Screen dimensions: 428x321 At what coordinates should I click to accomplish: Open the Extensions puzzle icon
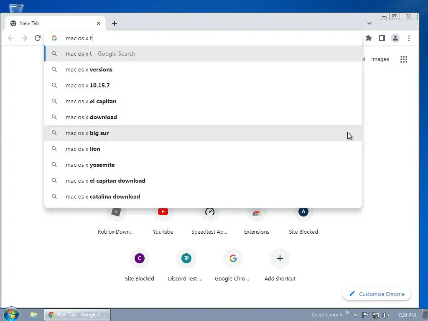click(x=369, y=38)
